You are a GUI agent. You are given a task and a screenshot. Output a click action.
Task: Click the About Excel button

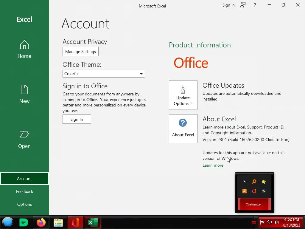tap(183, 129)
